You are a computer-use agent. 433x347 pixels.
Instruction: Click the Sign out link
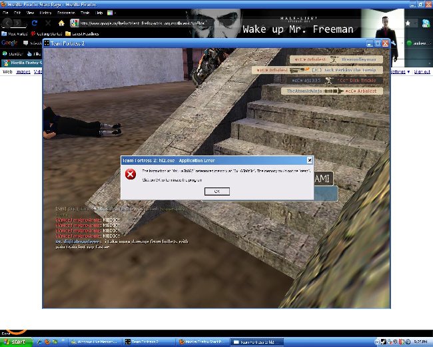(x=422, y=72)
